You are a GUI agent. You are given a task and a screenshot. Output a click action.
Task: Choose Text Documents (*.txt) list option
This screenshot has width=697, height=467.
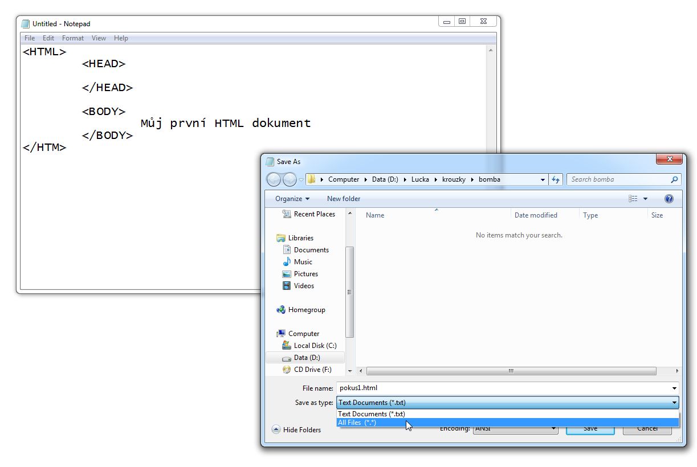tap(372, 414)
